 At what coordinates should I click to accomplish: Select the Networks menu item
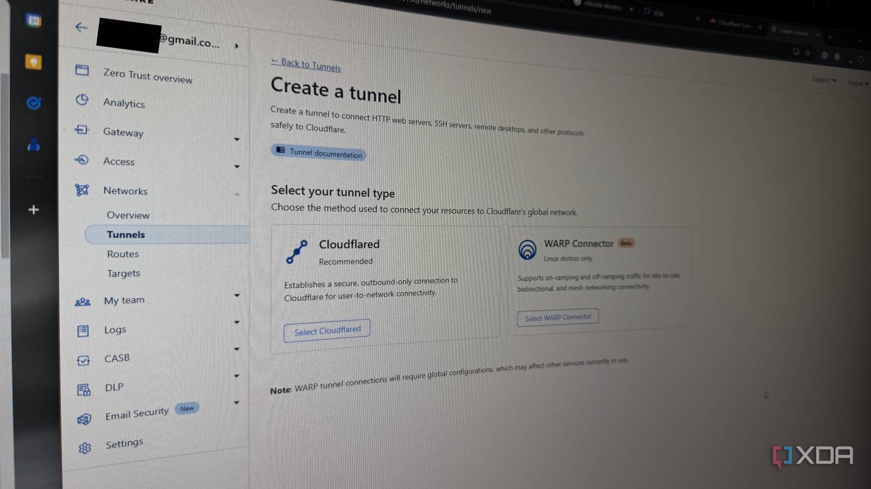[125, 191]
